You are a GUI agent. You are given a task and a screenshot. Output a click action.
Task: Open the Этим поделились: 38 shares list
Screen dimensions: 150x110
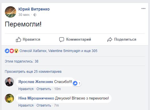coord(22,61)
